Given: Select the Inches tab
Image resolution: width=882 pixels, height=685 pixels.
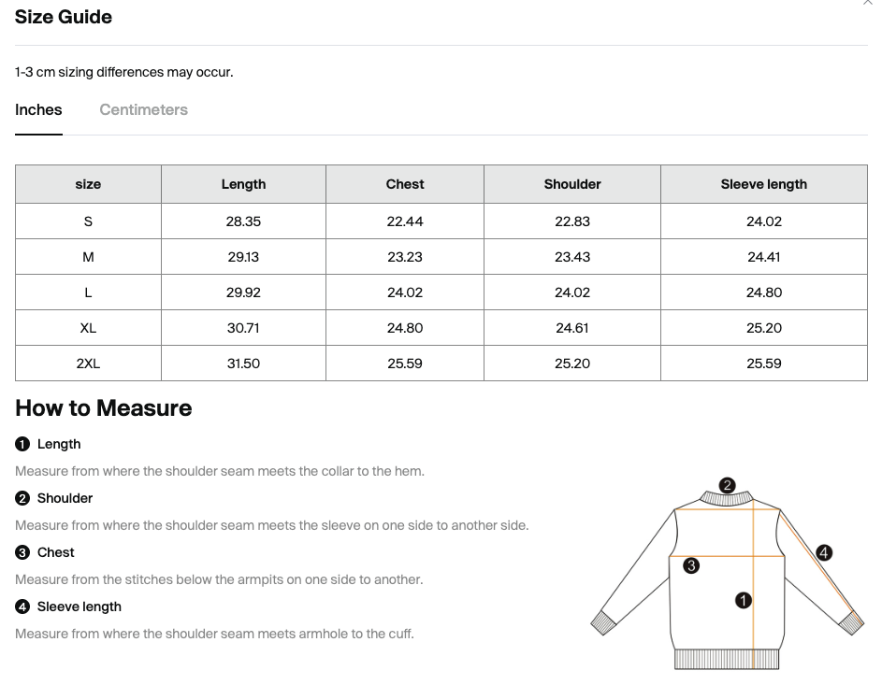Looking at the screenshot, I should pos(38,109).
